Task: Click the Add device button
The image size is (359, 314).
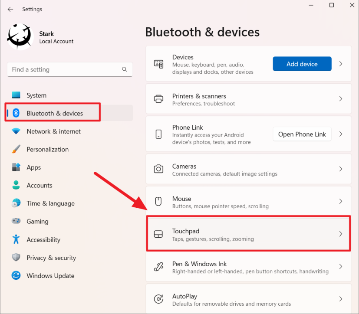Action: click(x=302, y=64)
